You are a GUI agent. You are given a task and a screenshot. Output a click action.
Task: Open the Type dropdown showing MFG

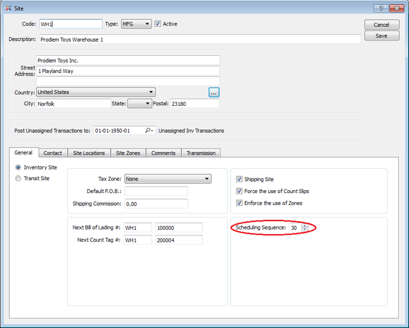pyautogui.click(x=136, y=24)
